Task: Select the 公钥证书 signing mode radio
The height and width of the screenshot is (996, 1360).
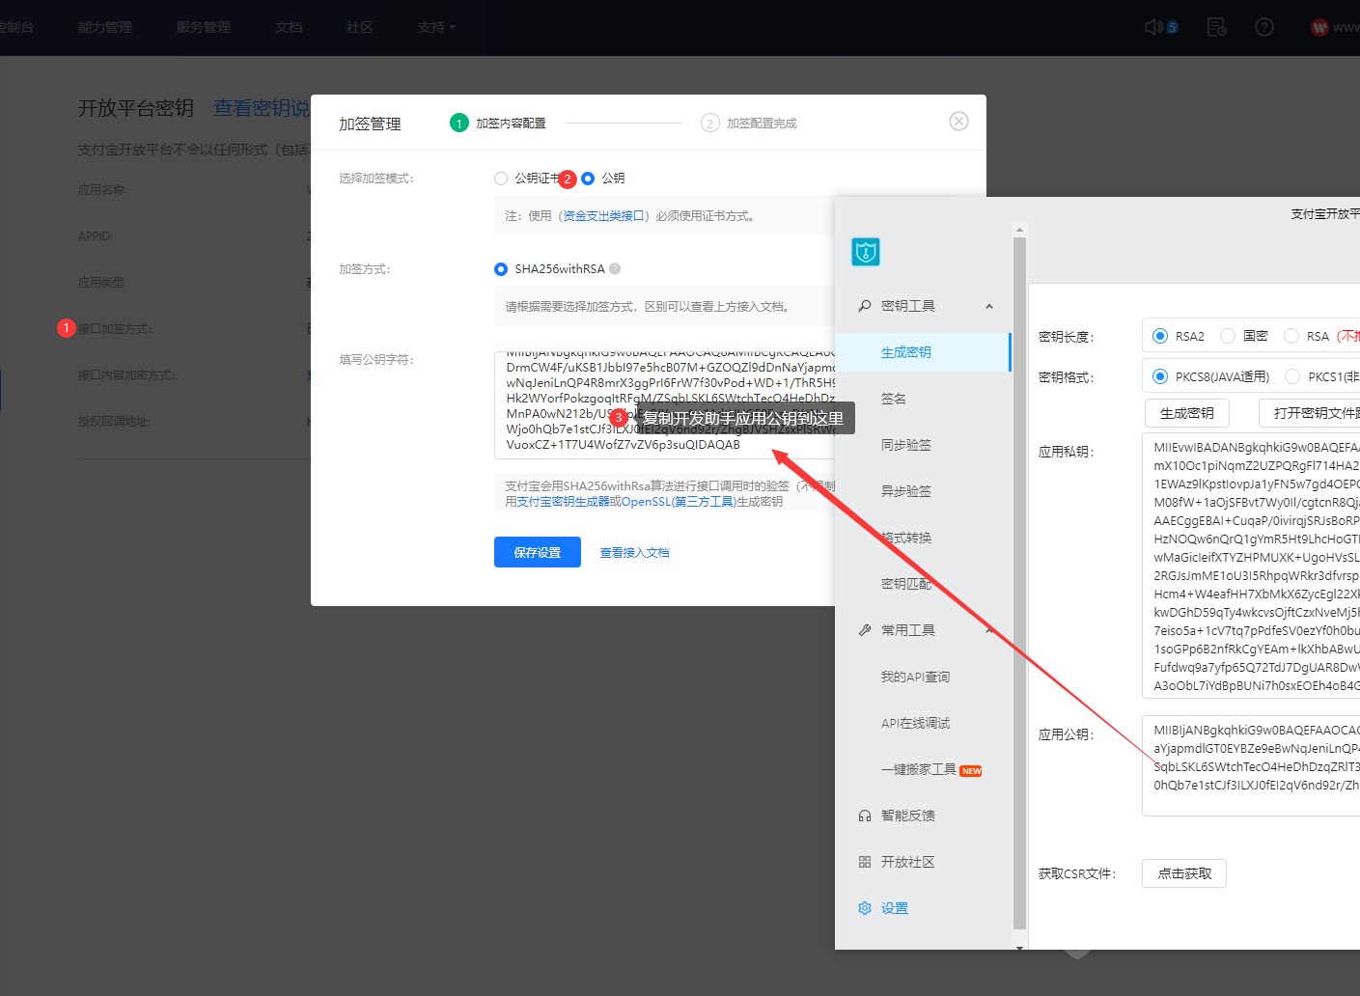Action: pos(500,179)
